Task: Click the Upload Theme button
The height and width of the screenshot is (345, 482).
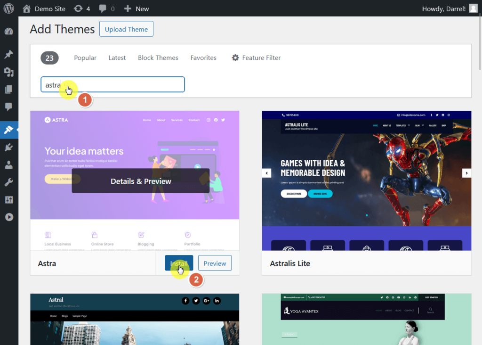Action: click(x=126, y=29)
